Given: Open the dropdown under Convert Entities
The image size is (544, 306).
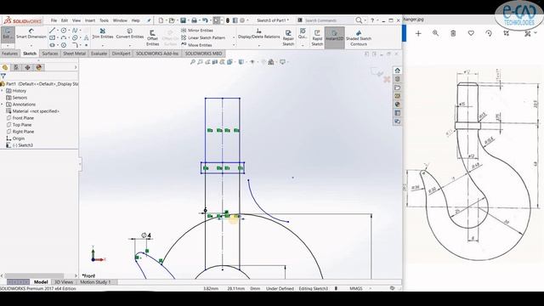Looking at the screenshot, I should tap(130, 45).
